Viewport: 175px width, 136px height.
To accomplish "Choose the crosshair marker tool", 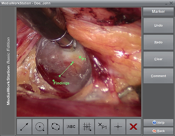I will [x=118, y=127].
